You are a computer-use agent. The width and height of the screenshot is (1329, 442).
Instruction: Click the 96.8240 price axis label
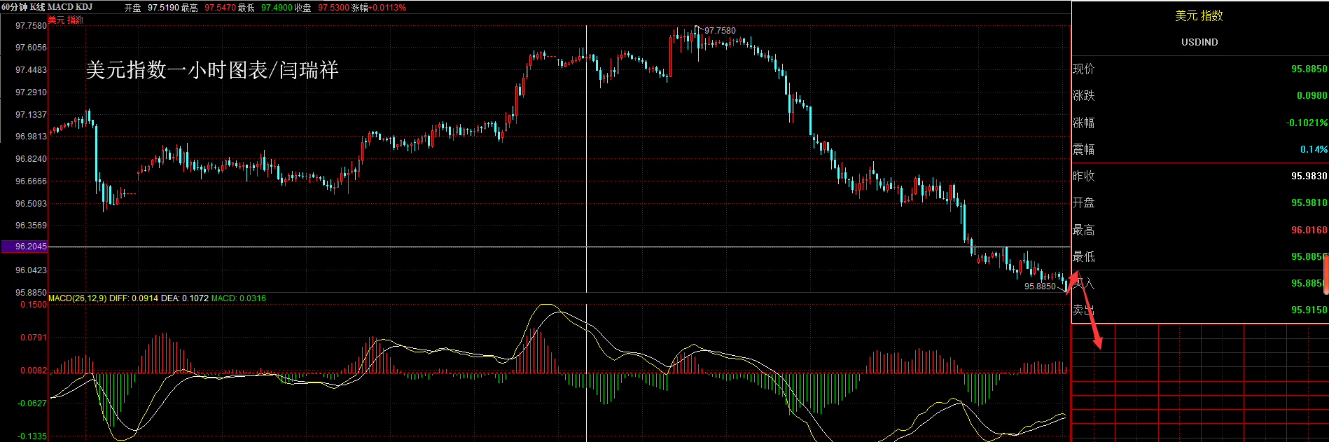tap(32, 159)
